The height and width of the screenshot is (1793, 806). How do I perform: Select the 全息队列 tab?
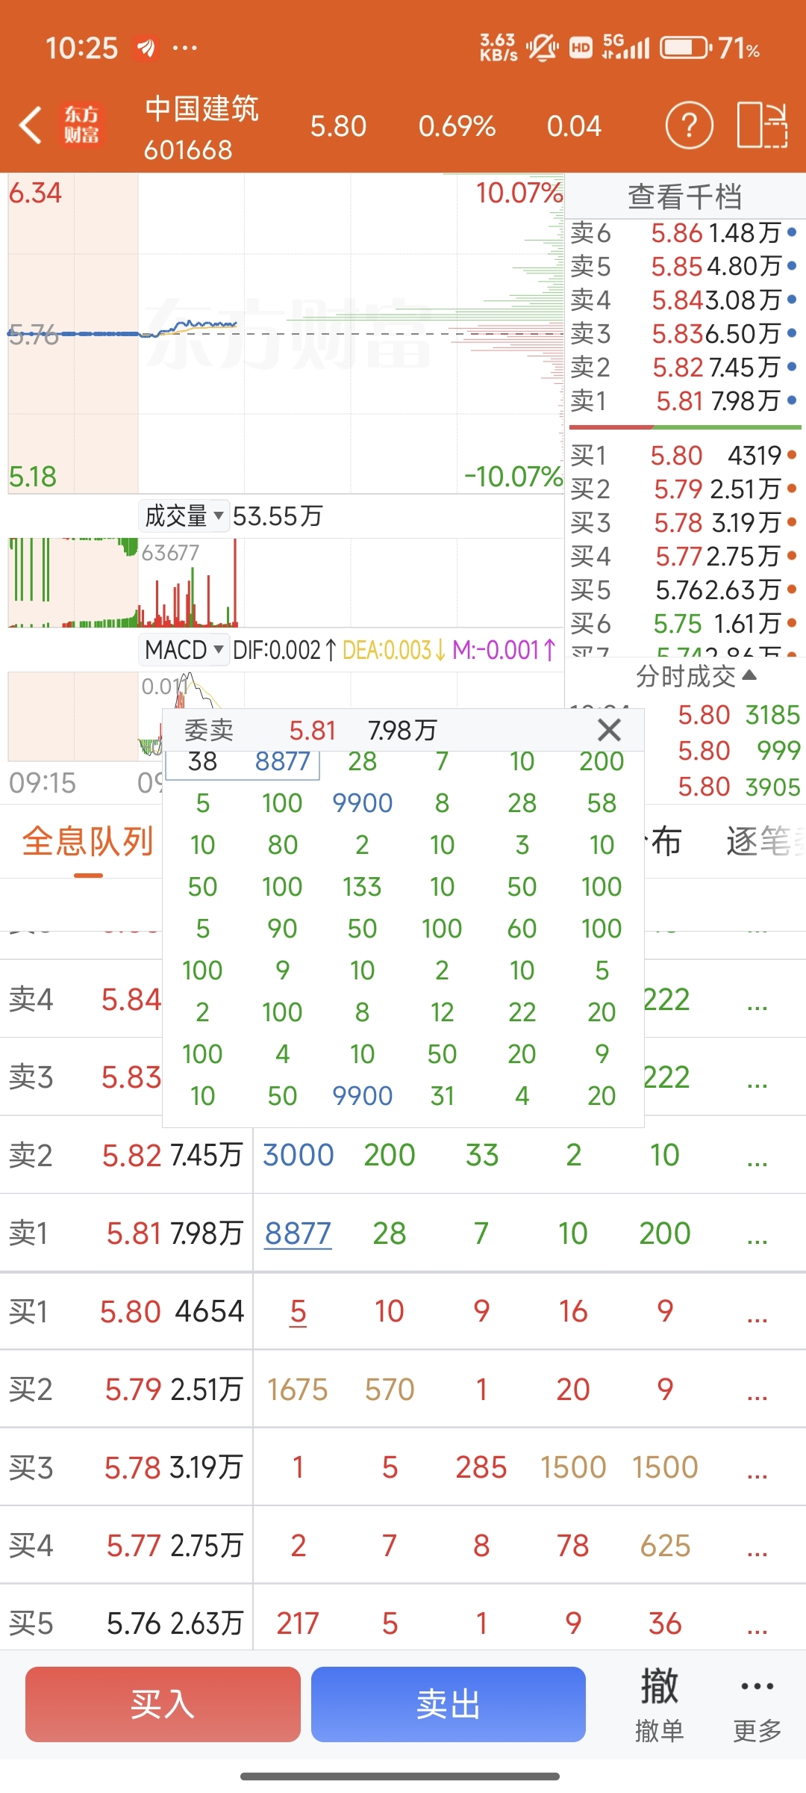(x=88, y=841)
